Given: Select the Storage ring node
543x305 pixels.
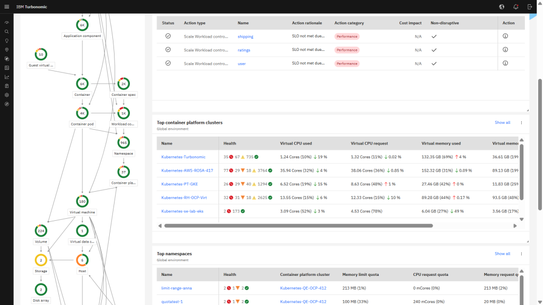Looking at the screenshot, I should [41, 260].
